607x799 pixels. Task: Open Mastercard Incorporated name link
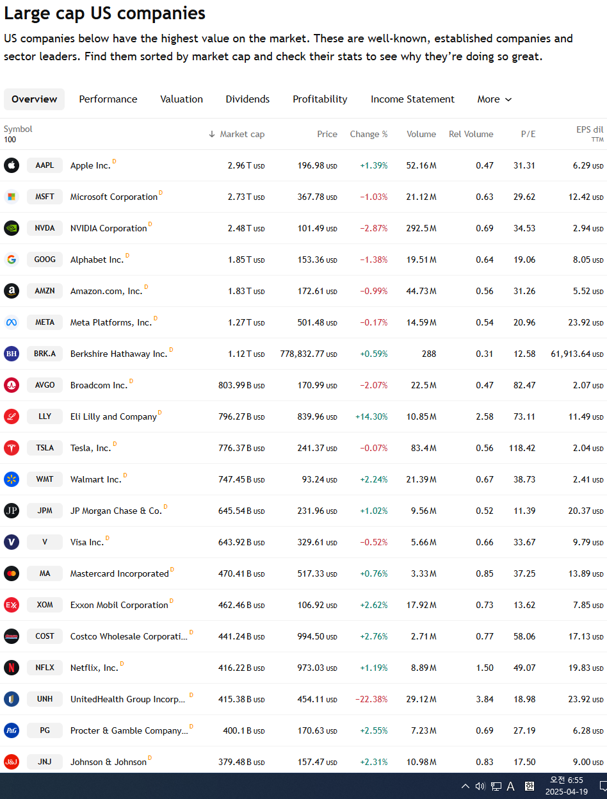point(120,573)
